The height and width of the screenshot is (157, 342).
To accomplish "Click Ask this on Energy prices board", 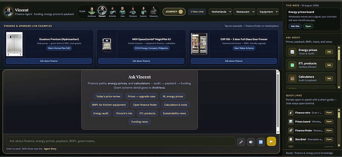I will click(295, 26).
